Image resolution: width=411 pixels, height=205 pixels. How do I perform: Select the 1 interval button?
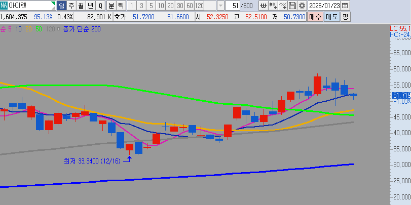132,5
